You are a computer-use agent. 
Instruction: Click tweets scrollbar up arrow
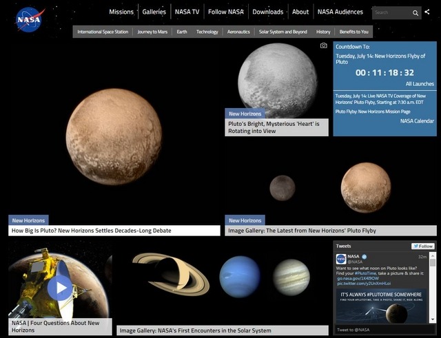point(433,255)
